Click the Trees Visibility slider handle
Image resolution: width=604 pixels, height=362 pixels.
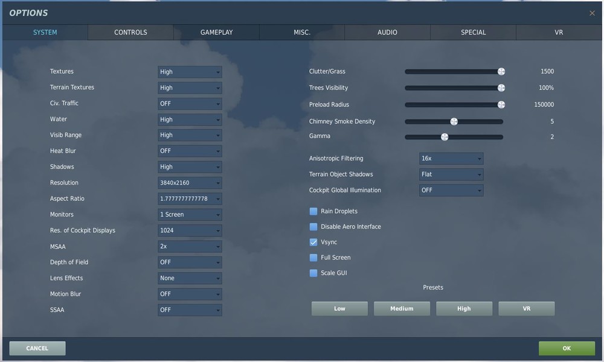click(x=501, y=87)
